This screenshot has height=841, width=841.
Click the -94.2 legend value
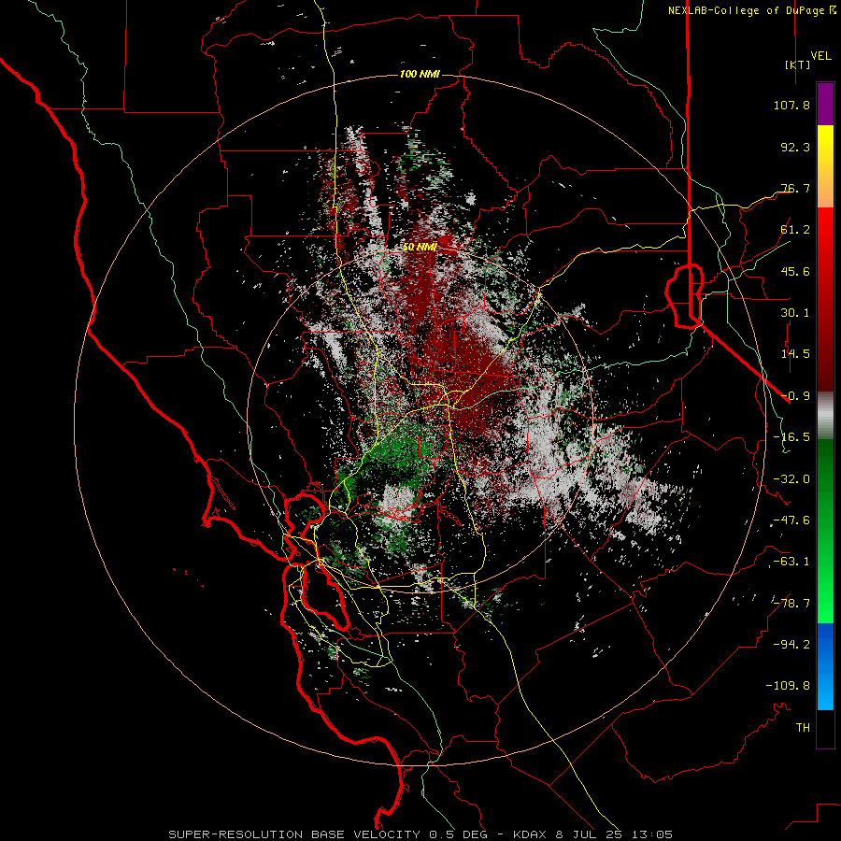(791, 645)
